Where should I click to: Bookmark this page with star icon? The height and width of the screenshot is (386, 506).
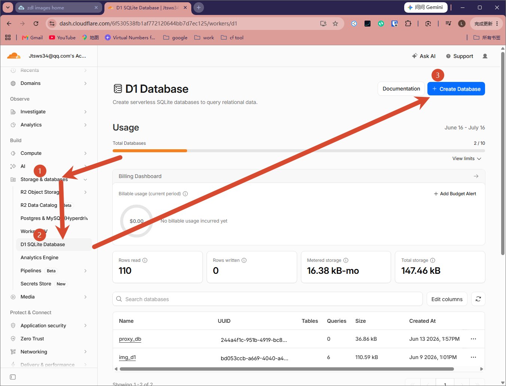335,24
